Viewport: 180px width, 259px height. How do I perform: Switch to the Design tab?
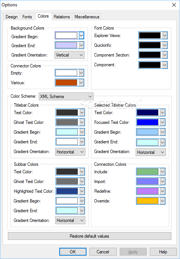pos(12,17)
